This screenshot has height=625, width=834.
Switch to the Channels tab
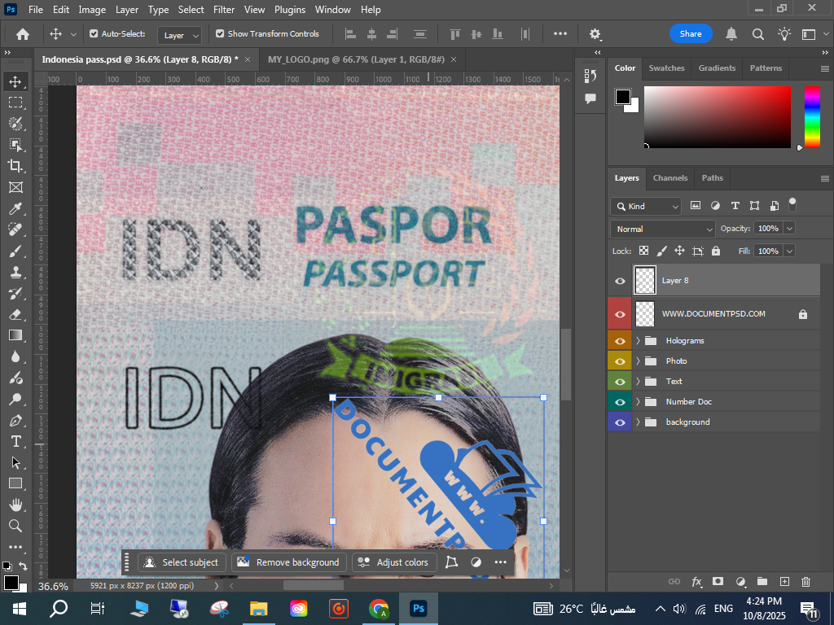670,178
